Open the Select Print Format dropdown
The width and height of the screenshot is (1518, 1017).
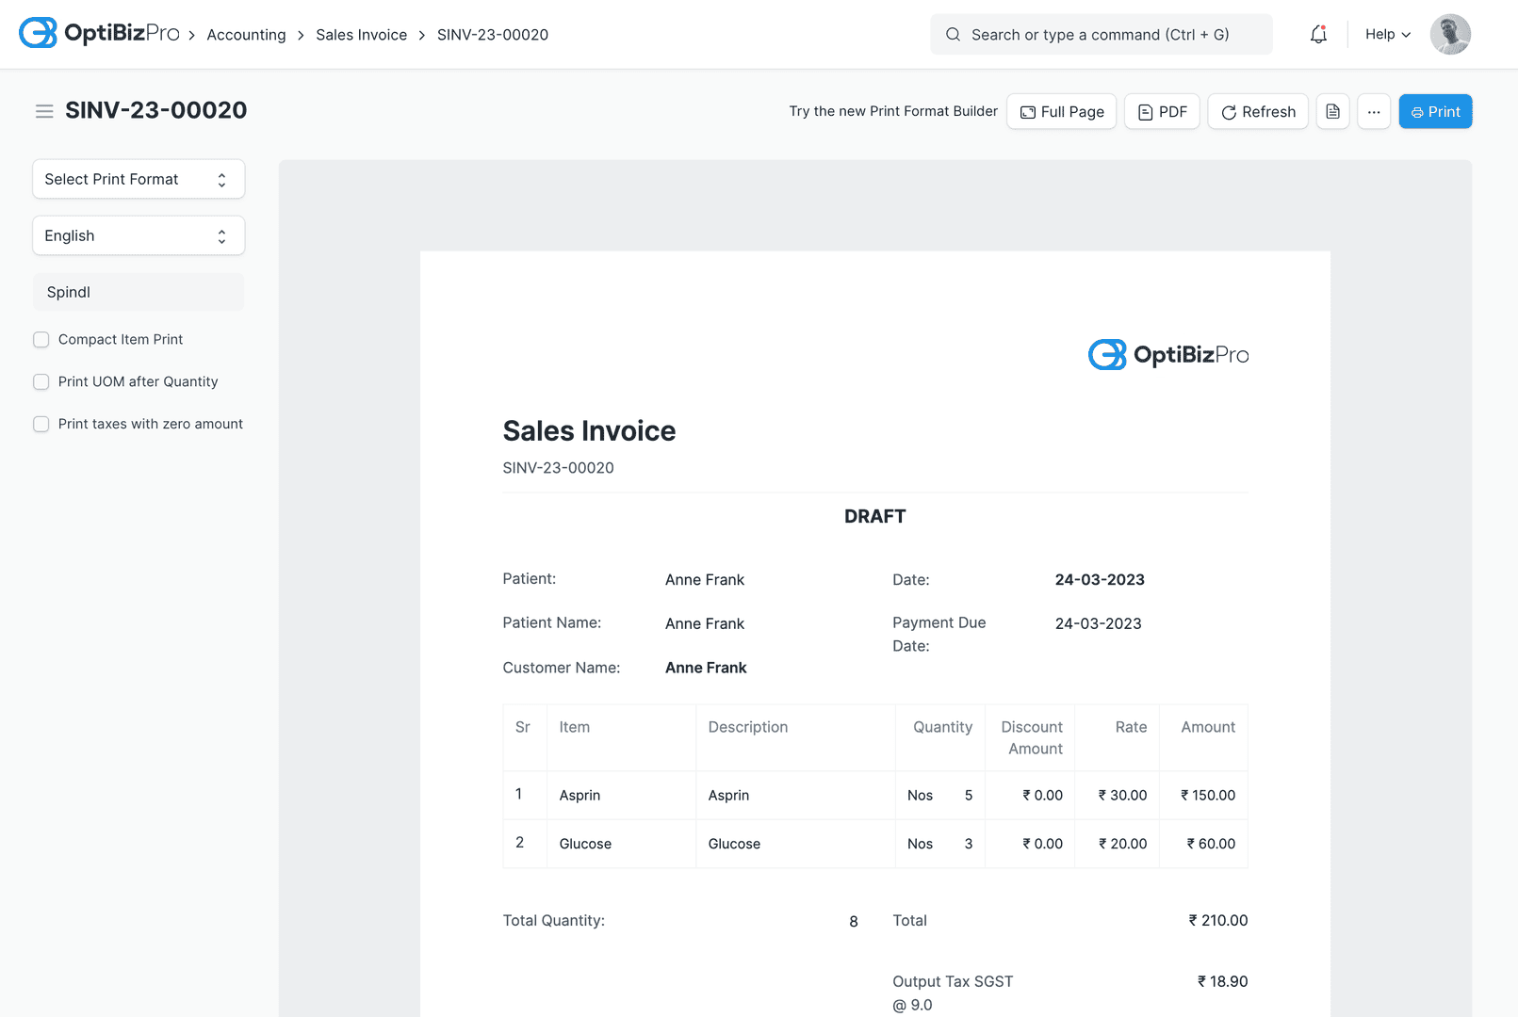point(138,179)
